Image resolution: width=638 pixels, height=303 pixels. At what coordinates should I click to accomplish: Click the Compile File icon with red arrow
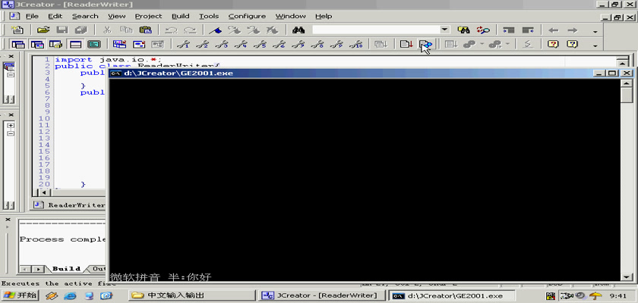coord(406,44)
